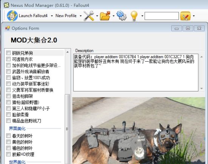This screenshot has height=164, width=208.
Task: Enable the 可透视内衣 checkbox
Action: click(8, 59)
